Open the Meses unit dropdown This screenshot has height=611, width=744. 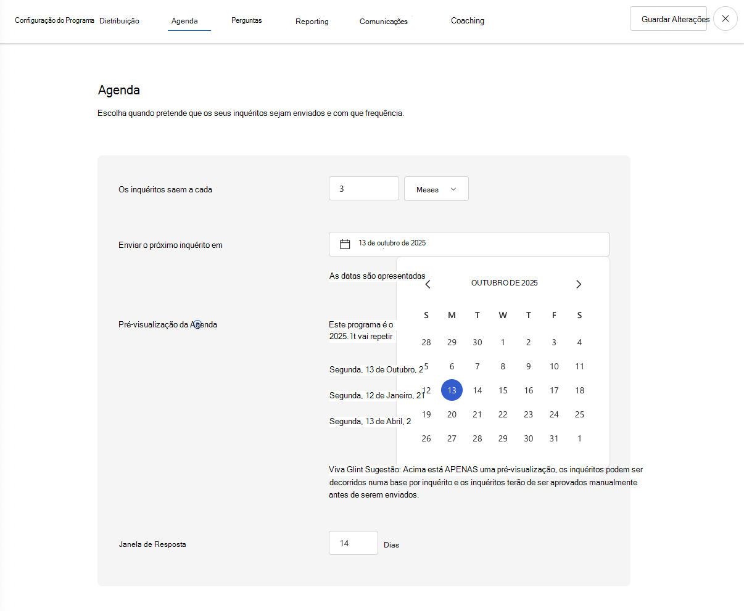tap(436, 188)
